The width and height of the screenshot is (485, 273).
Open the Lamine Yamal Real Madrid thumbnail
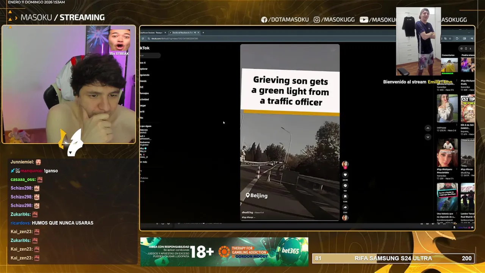468,197
